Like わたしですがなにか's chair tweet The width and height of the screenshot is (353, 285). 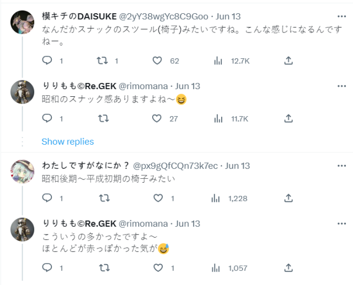pyautogui.click(x=157, y=199)
